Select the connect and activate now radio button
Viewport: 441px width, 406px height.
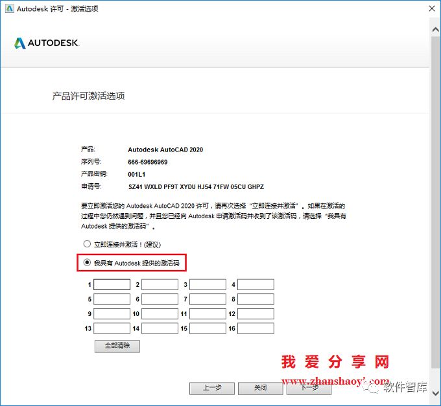coord(87,244)
